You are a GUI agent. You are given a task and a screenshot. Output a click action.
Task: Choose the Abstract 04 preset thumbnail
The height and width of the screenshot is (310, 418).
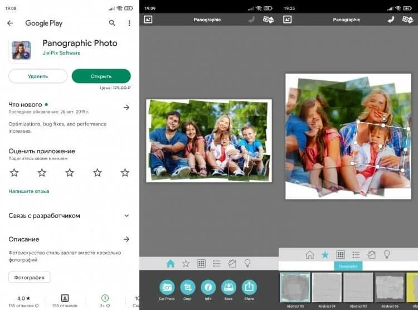pyautogui.click(x=327, y=287)
